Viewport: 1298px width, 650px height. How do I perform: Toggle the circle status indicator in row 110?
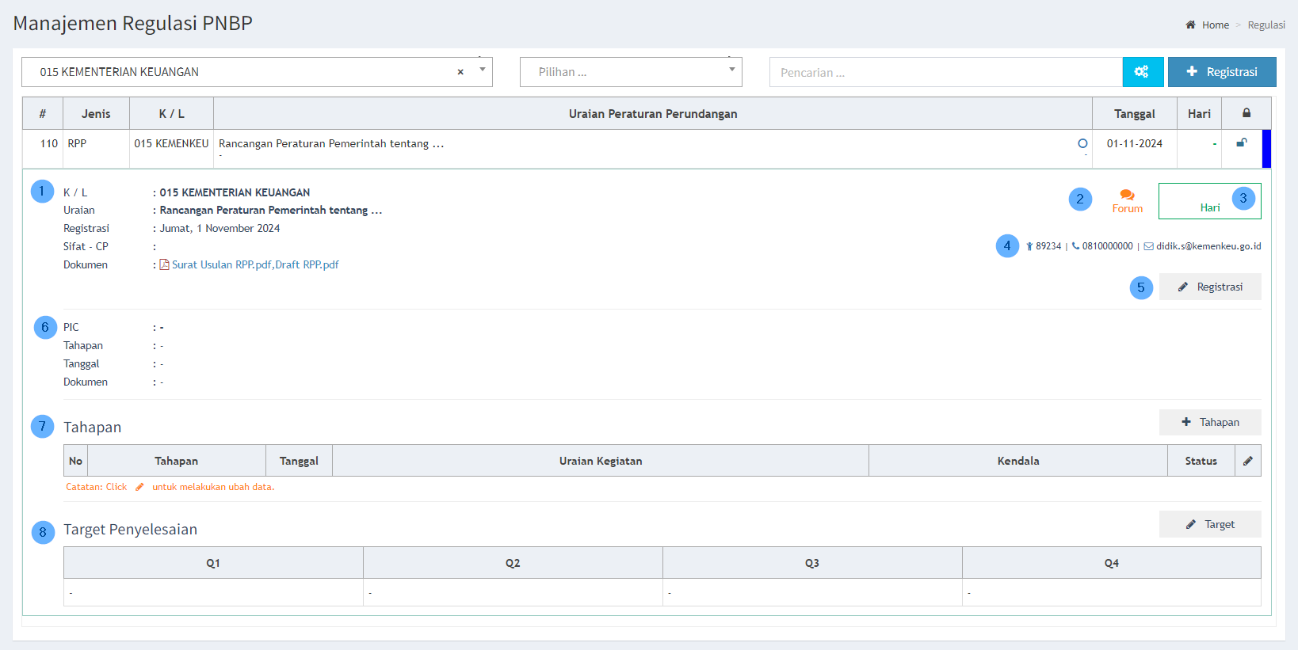tap(1082, 143)
